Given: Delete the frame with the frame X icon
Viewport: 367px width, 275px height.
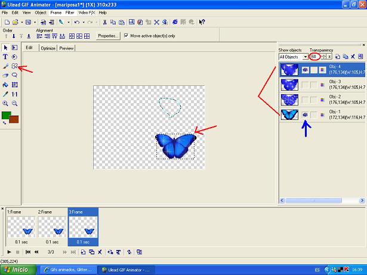Looking at the screenshot, I should tap(100, 252).
